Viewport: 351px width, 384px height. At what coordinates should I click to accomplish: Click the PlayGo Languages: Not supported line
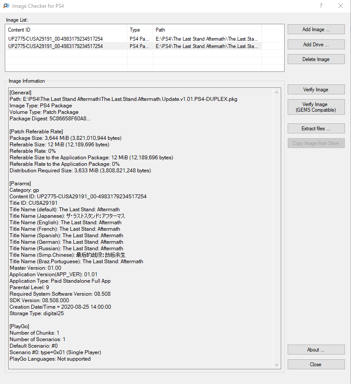tap(50, 359)
